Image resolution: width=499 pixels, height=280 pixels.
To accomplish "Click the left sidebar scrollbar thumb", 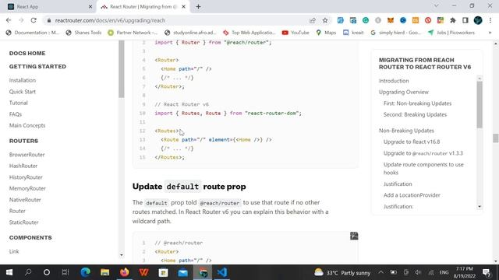I will [122, 69].
